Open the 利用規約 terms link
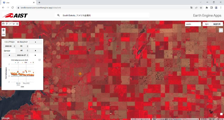Image resolution: width=224 pixels, height=120 pixels. click(204, 119)
